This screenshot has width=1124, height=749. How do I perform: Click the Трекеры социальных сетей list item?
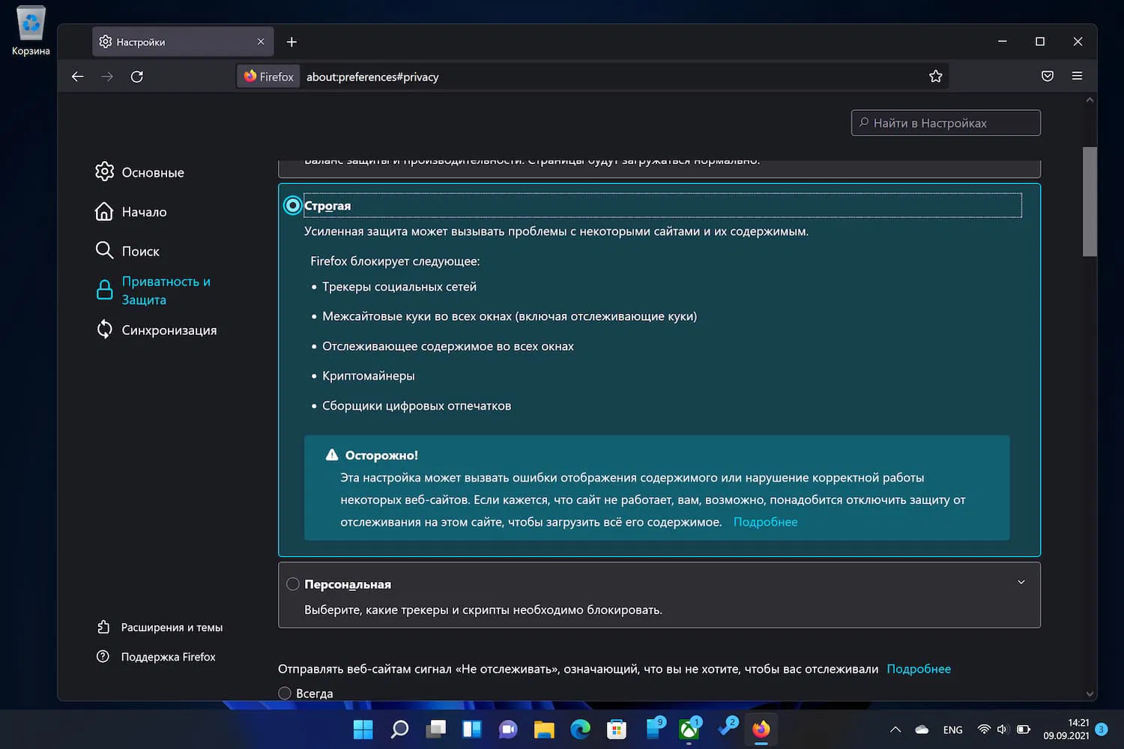click(x=399, y=287)
